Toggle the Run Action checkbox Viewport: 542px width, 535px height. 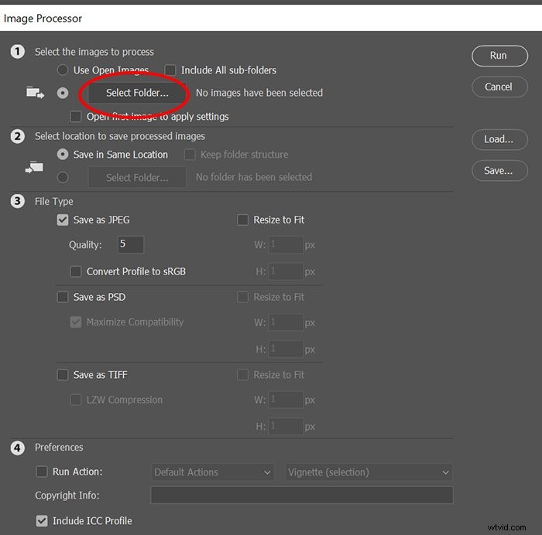[x=42, y=472]
